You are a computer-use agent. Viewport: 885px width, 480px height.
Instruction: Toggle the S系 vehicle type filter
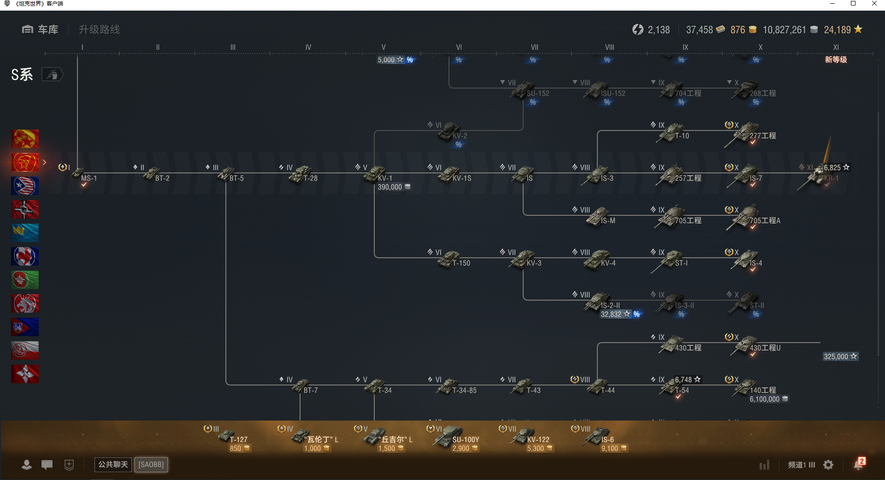pyautogui.click(x=52, y=74)
